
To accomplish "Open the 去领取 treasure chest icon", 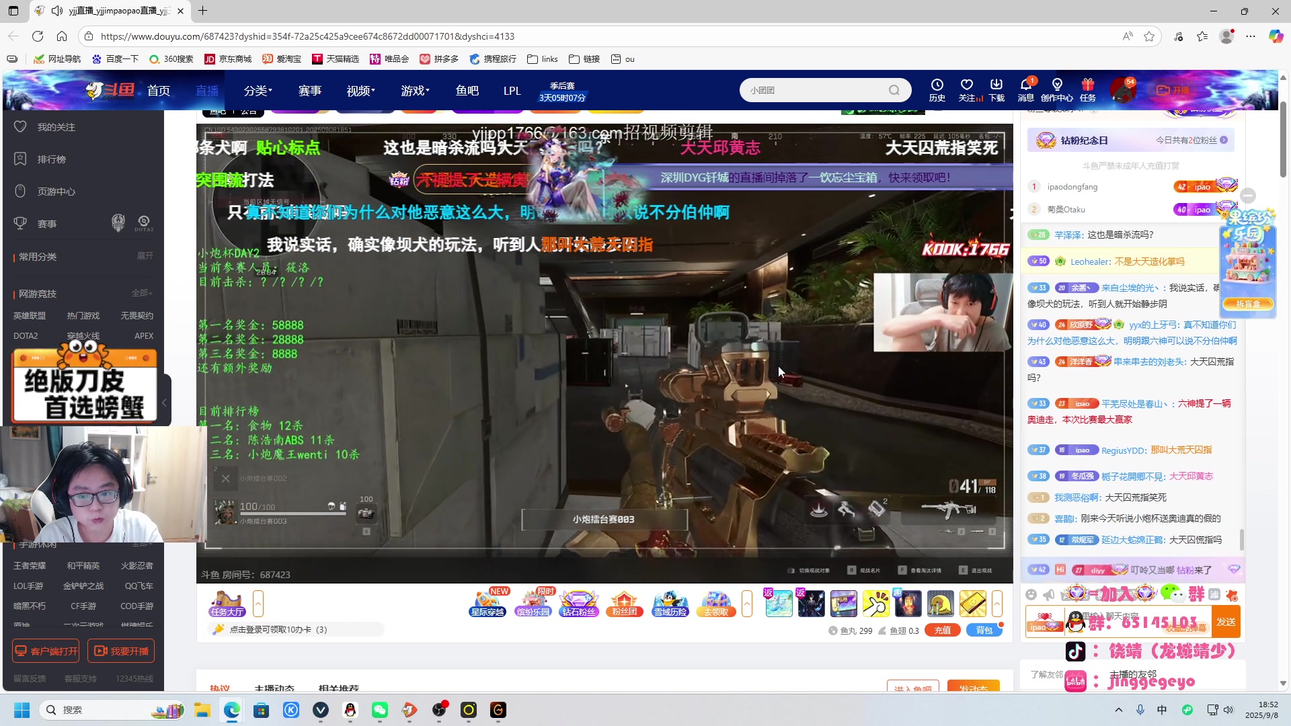I will pos(716,604).
